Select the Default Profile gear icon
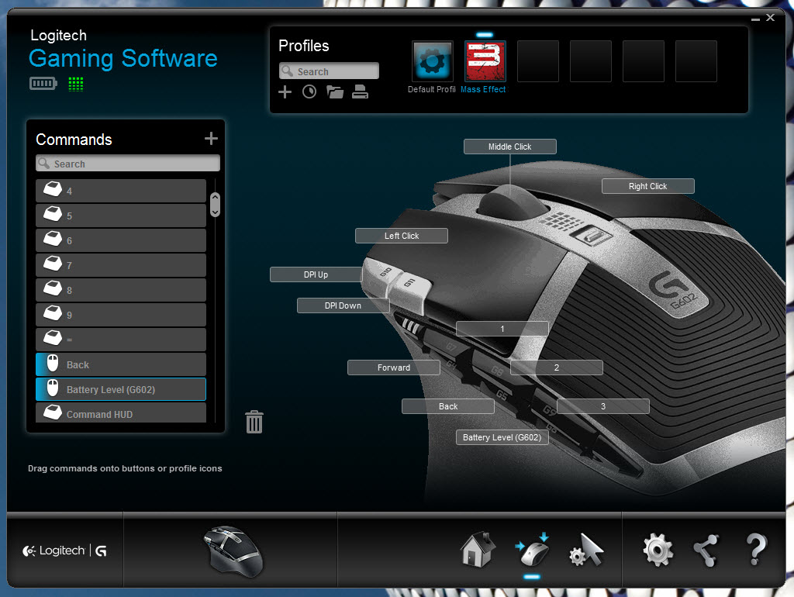Image resolution: width=794 pixels, height=597 pixels. click(x=432, y=61)
